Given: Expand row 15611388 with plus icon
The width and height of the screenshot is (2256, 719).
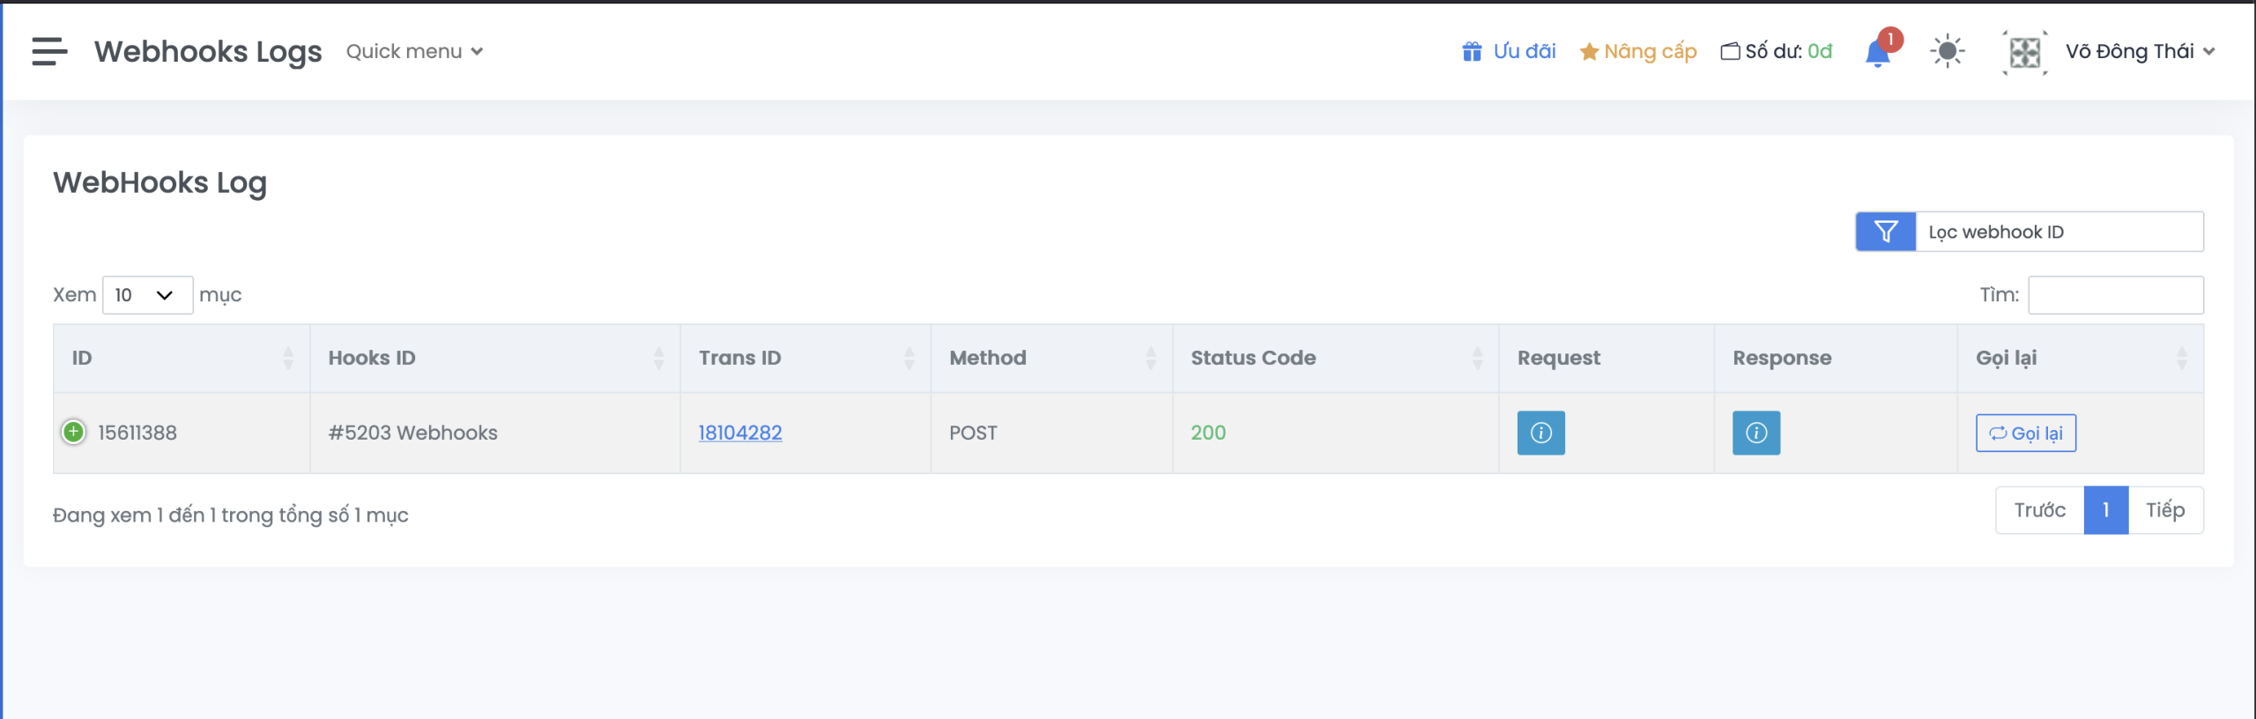Looking at the screenshot, I should [74, 432].
